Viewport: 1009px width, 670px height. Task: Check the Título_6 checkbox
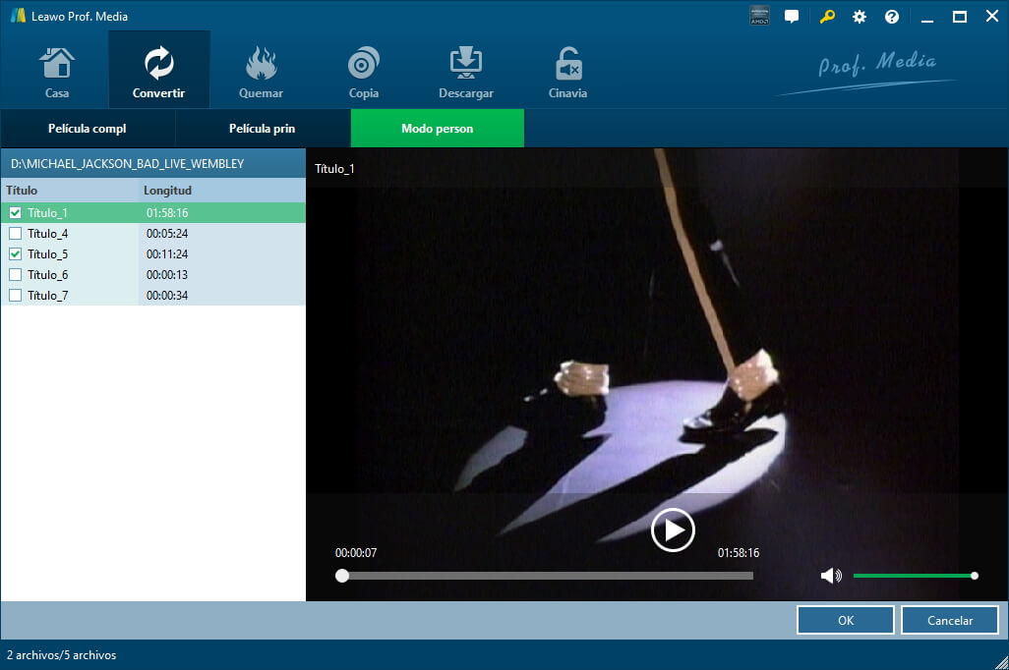[x=16, y=274]
